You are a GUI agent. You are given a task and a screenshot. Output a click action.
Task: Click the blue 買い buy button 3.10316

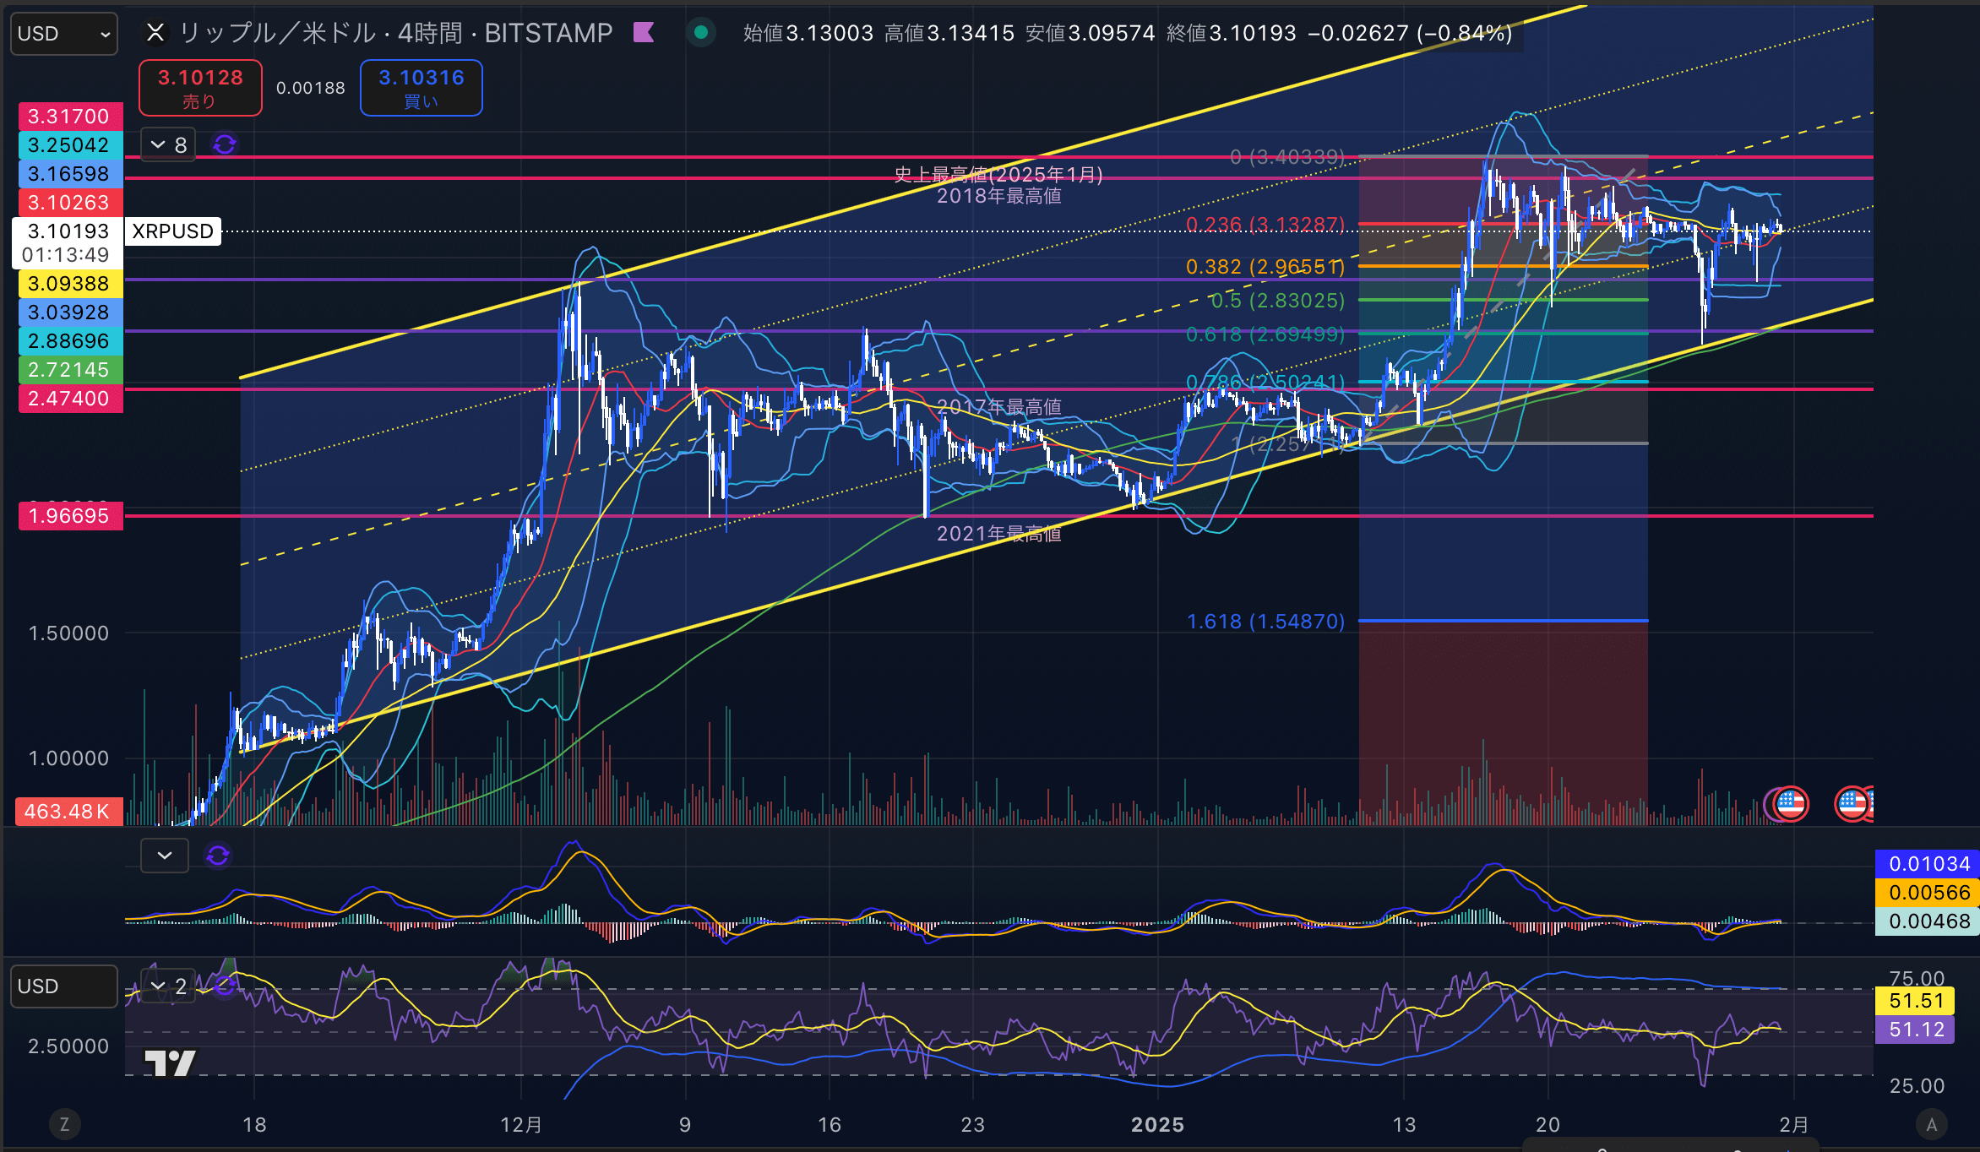tap(422, 88)
